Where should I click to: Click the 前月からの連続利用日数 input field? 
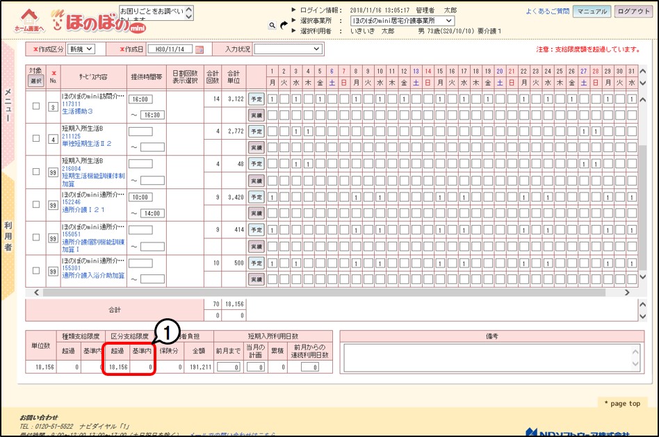tap(310, 368)
